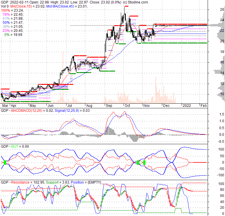This screenshot has height=216, width=225.
Task: Click the 'Jun' label on time axis
Action: click(51, 106)
